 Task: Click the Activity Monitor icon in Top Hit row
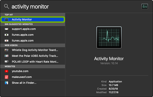7,20
